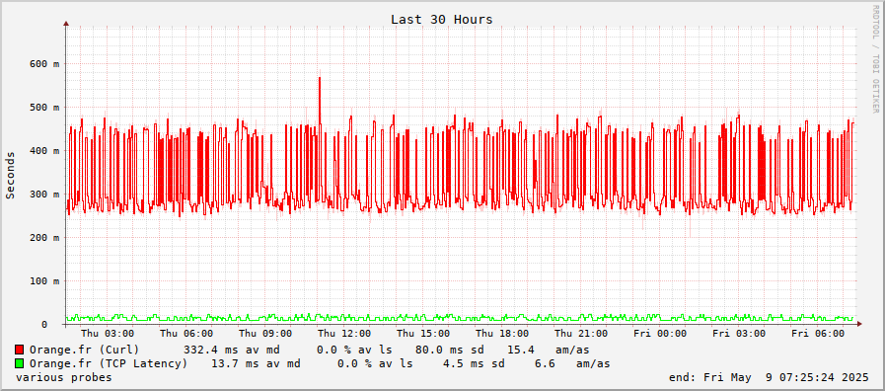Click the 'Orange.fr (TCP Latency)' legend label
The width and height of the screenshot is (885, 391).
coord(109,363)
